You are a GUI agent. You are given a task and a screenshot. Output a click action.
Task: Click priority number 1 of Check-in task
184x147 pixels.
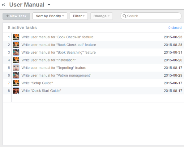point(9,37)
